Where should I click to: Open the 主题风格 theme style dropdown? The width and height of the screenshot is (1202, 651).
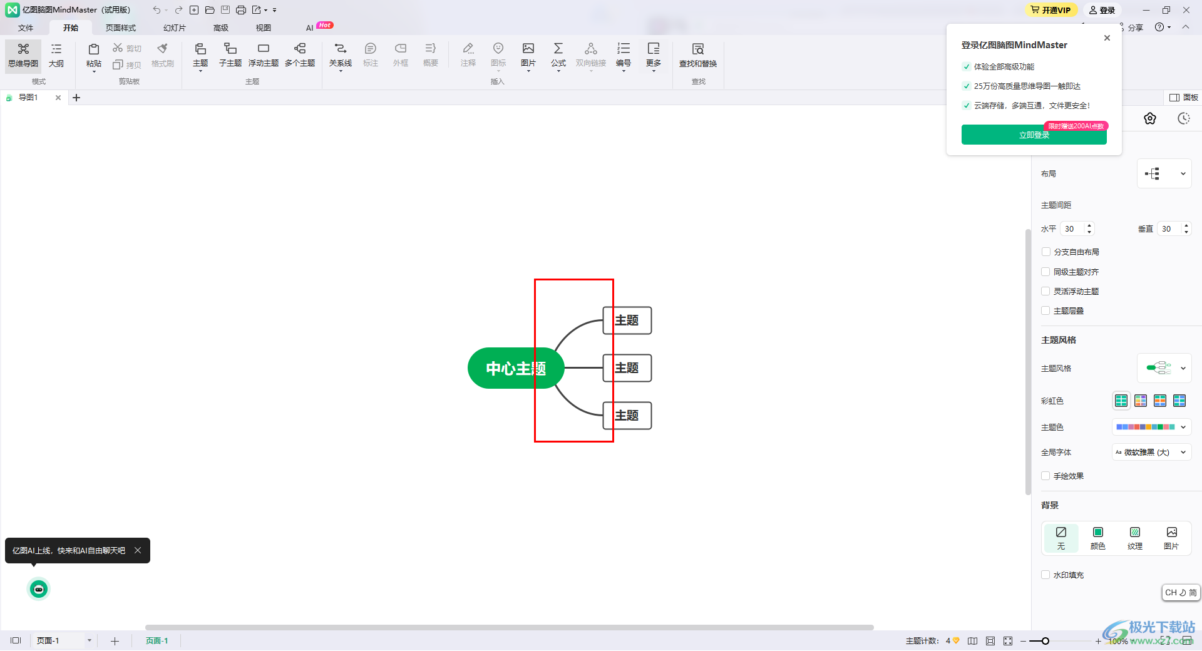click(1164, 369)
